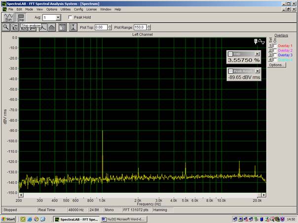Click the Plot Top input field

pyautogui.click(x=101, y=27)
